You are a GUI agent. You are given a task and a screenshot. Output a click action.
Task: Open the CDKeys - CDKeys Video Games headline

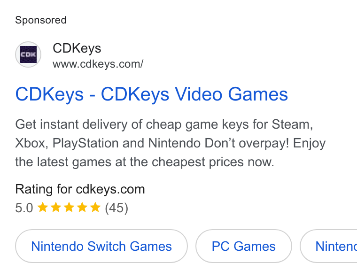152,94
